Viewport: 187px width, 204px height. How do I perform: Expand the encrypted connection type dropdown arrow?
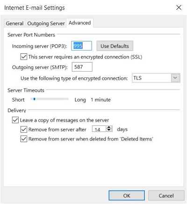click(175, 78)
